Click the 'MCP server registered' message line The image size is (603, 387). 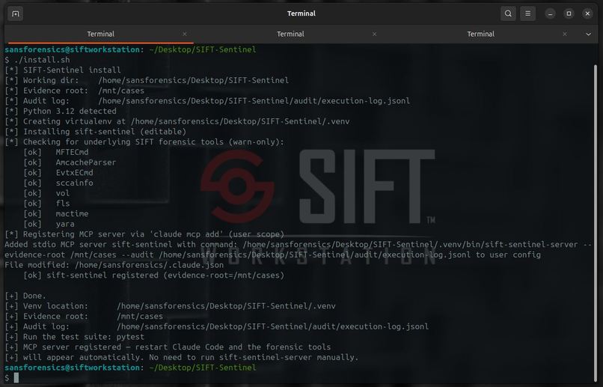click(x=168, y=347)
